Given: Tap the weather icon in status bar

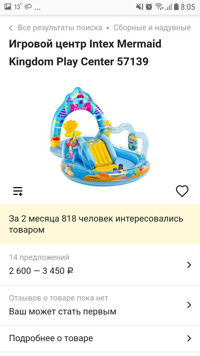Looking at the screenshot, I should [x=28, y=7].
